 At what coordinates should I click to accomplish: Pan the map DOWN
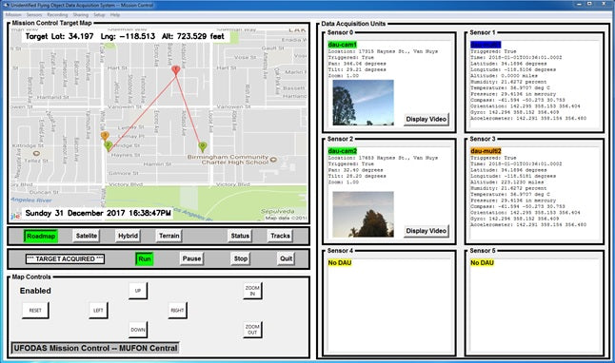[138, 330]
